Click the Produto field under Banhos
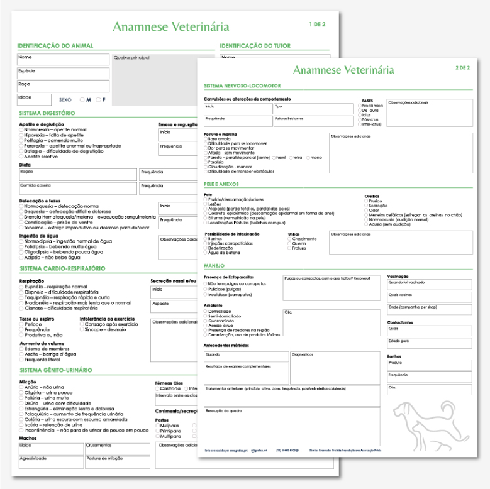Viewport: 490px width, 489px height. (430, 365)
